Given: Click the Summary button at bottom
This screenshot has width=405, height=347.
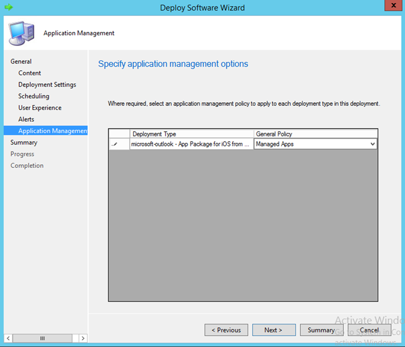Looking at the screenshot, I should [322, 330].
